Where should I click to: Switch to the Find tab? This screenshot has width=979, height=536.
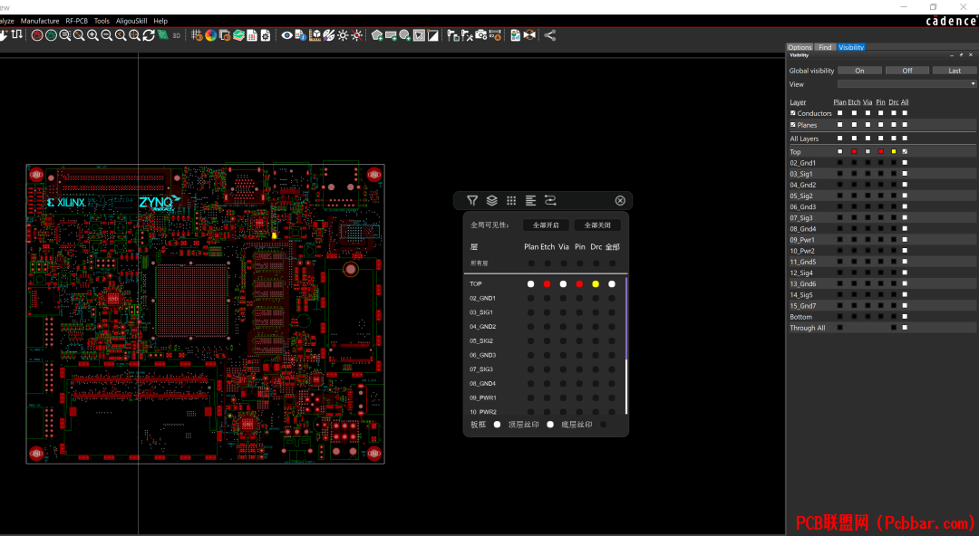tap(825, 47)
